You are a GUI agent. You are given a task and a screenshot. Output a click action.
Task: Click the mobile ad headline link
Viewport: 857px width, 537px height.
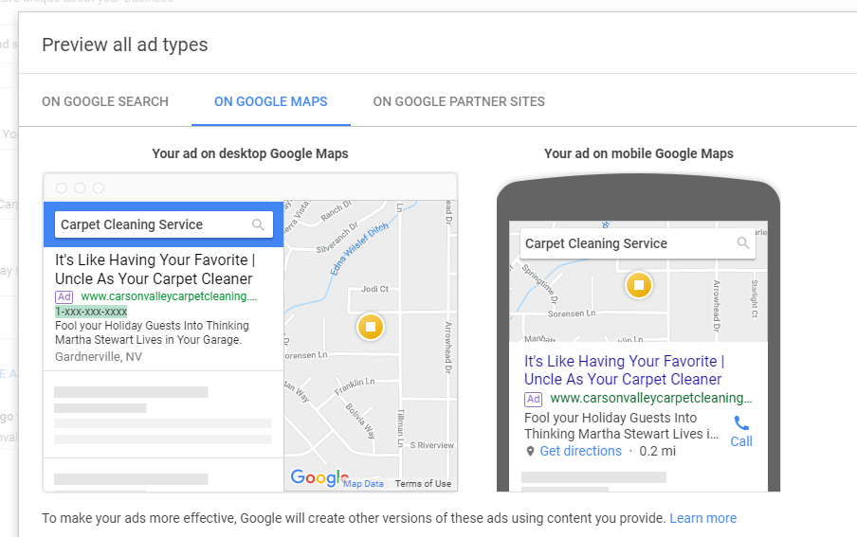[x=624, y=370]
